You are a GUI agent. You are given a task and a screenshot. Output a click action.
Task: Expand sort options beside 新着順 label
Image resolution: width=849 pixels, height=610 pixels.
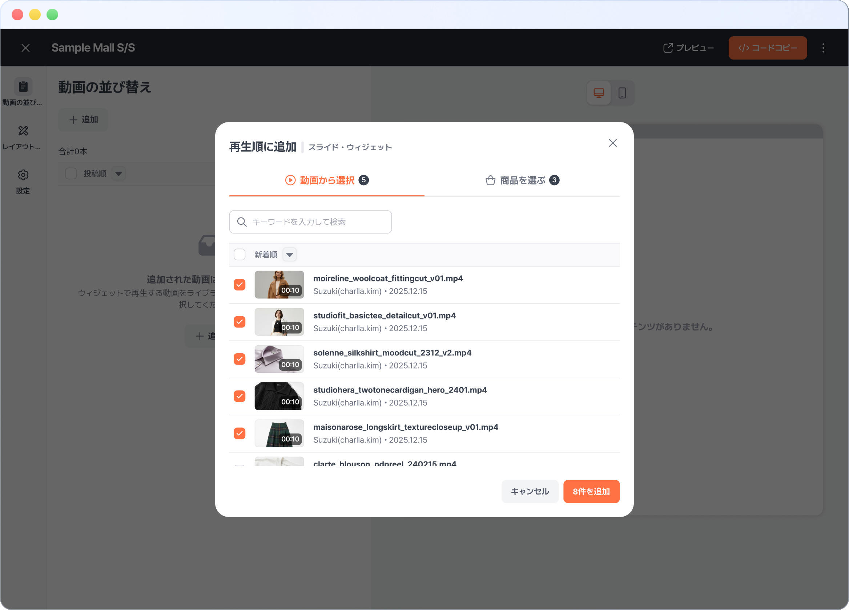pyautogui.click(x=289, y=254)
